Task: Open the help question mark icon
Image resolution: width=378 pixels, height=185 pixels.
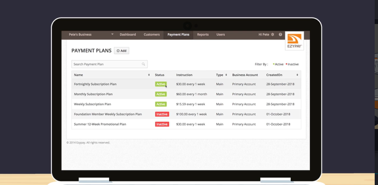Action: coord(280,34)
